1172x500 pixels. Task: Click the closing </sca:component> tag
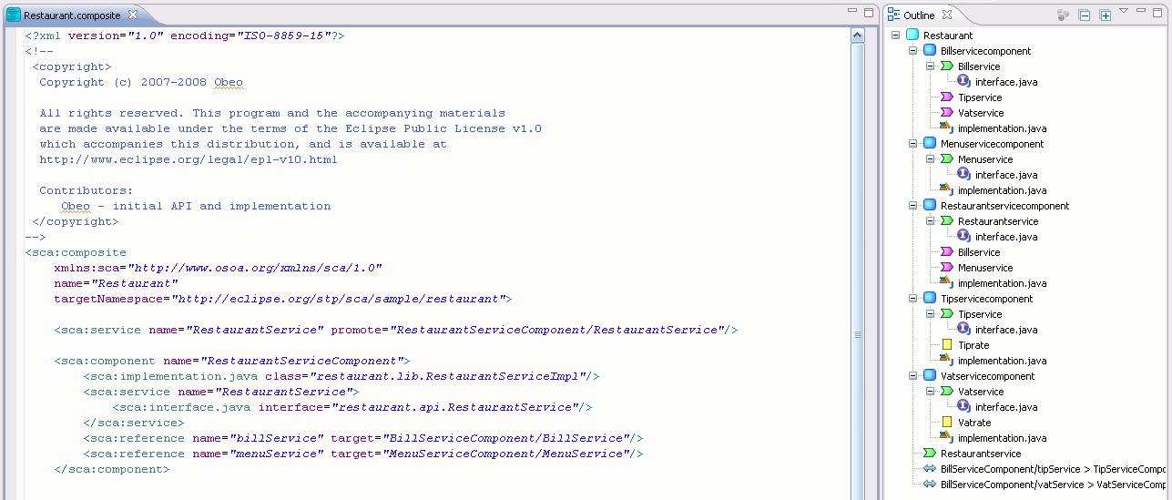click(x=112, y=469)
